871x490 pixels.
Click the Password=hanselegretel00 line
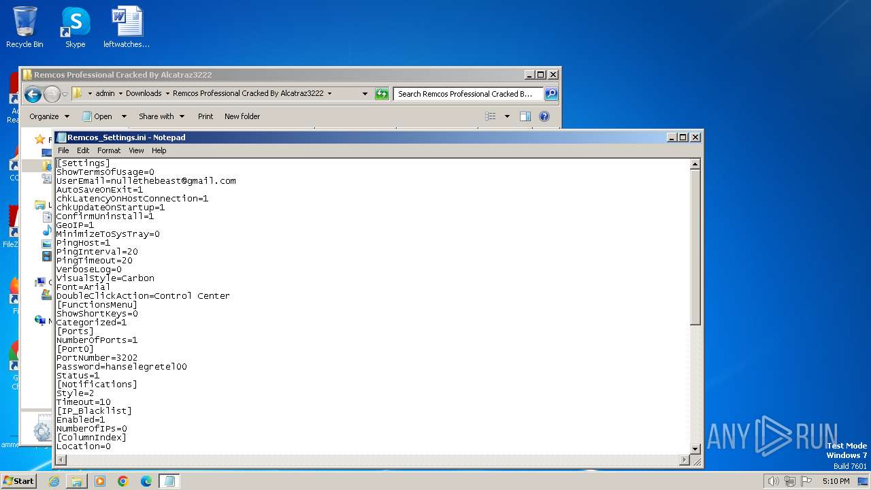tap(121, 367)
